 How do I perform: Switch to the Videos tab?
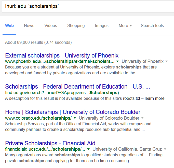pyautogui.click(x=51, y=26)
